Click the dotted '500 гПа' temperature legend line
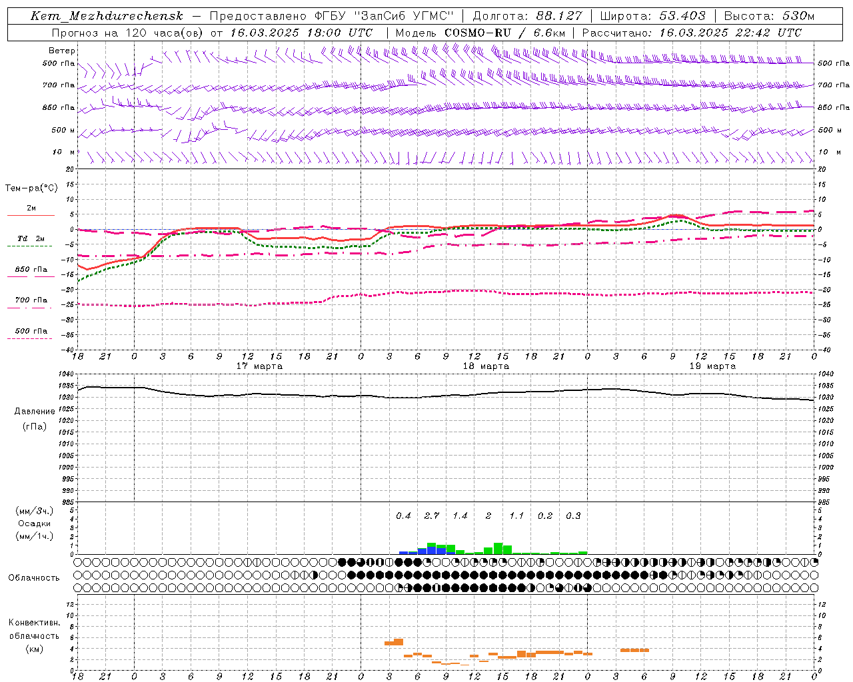 pos(29,338)
